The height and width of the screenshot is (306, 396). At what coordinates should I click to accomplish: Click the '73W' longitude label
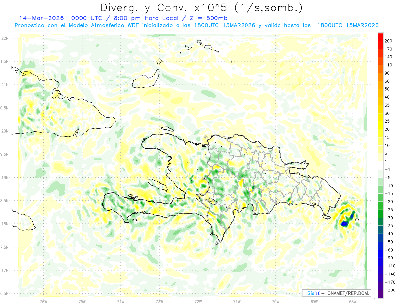point(159,302)
